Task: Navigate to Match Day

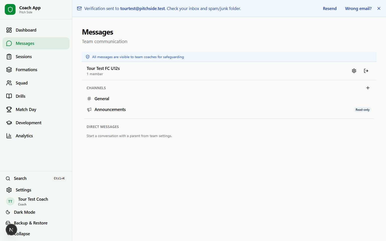Action: tap(26, 109)
